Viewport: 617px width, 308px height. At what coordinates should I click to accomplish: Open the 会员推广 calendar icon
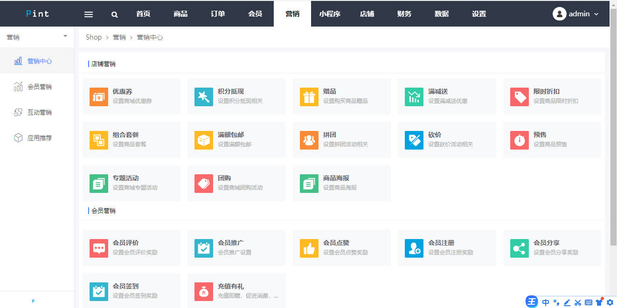click(x=204, y=248)
